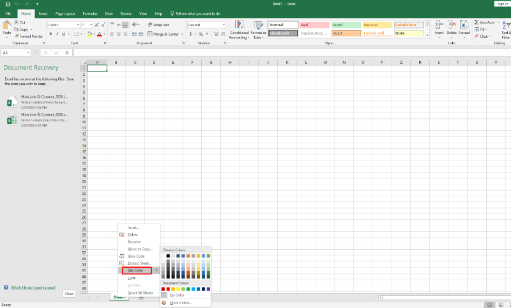Image resolution: width=511 pixels, height=308 pixels.
Task: Open Conditional Formatting
Action: pyautogui.click(x=239, y=30)
